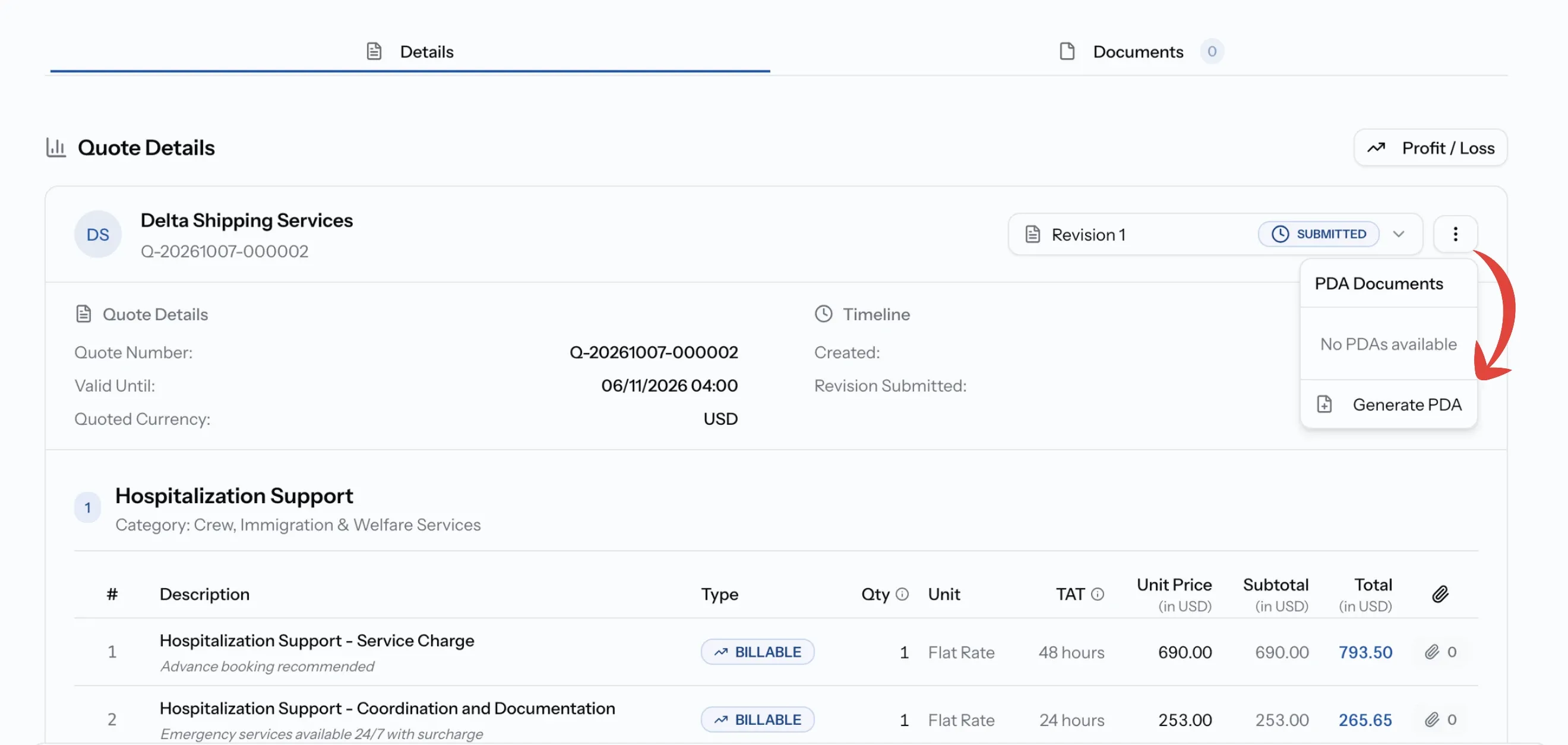Click the USD quoted currency value
This screenshot has height=745, width=1568.
click(x=720, y=419)
